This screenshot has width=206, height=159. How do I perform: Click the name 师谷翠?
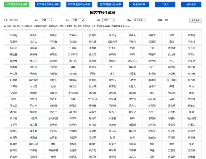152,99
